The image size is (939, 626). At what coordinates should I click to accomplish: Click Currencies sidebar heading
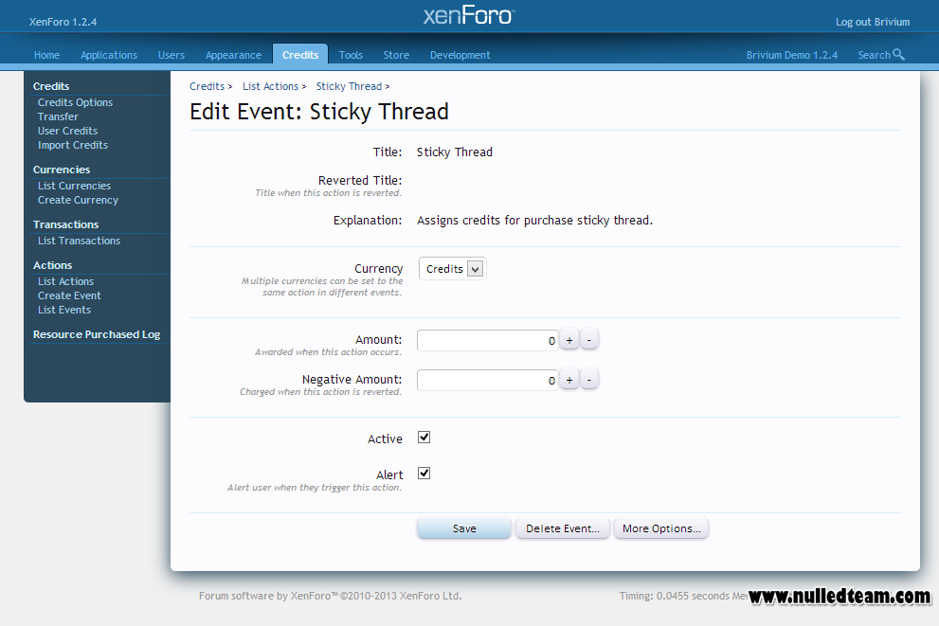[62, 170]
